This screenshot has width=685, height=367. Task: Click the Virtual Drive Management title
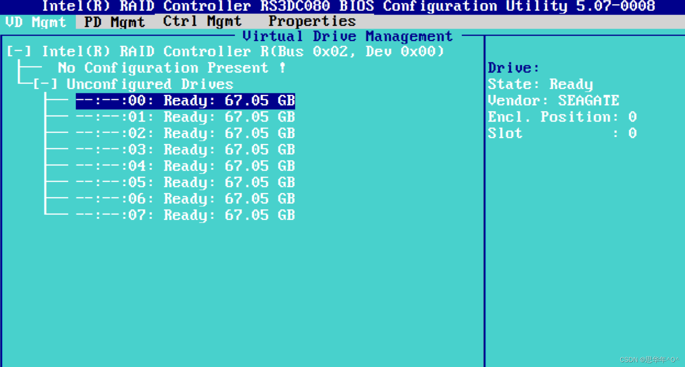click(x=347, y=36)
